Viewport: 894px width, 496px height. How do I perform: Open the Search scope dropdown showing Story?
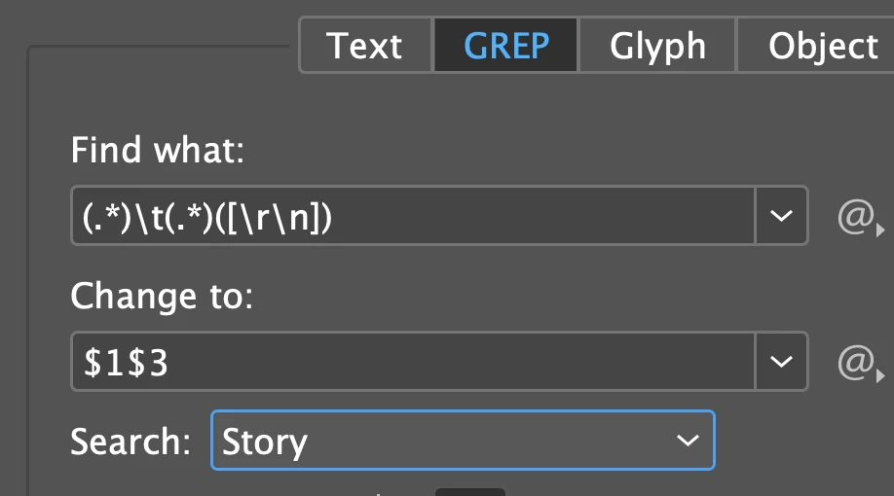463,441
